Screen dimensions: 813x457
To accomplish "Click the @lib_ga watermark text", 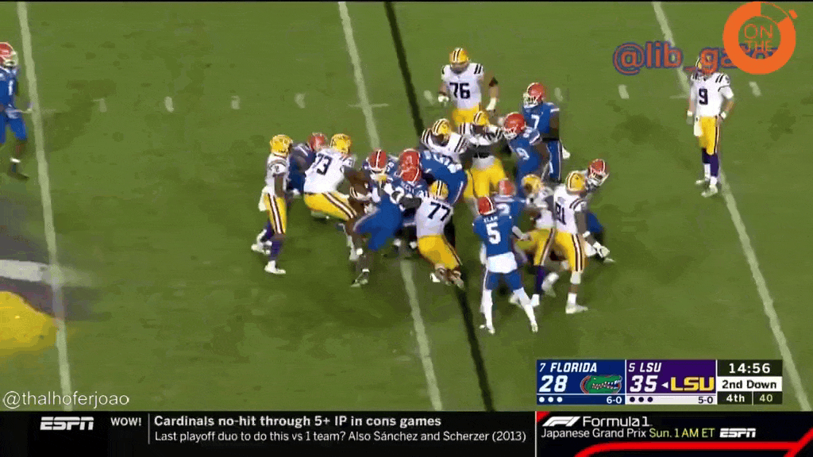I will coord(665,57).
